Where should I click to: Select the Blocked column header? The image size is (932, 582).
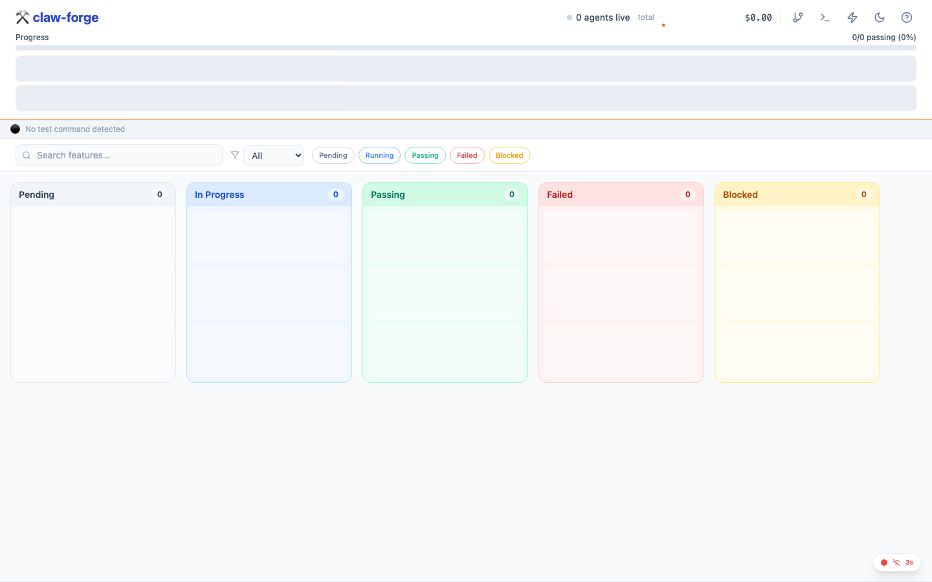point(740,195)
